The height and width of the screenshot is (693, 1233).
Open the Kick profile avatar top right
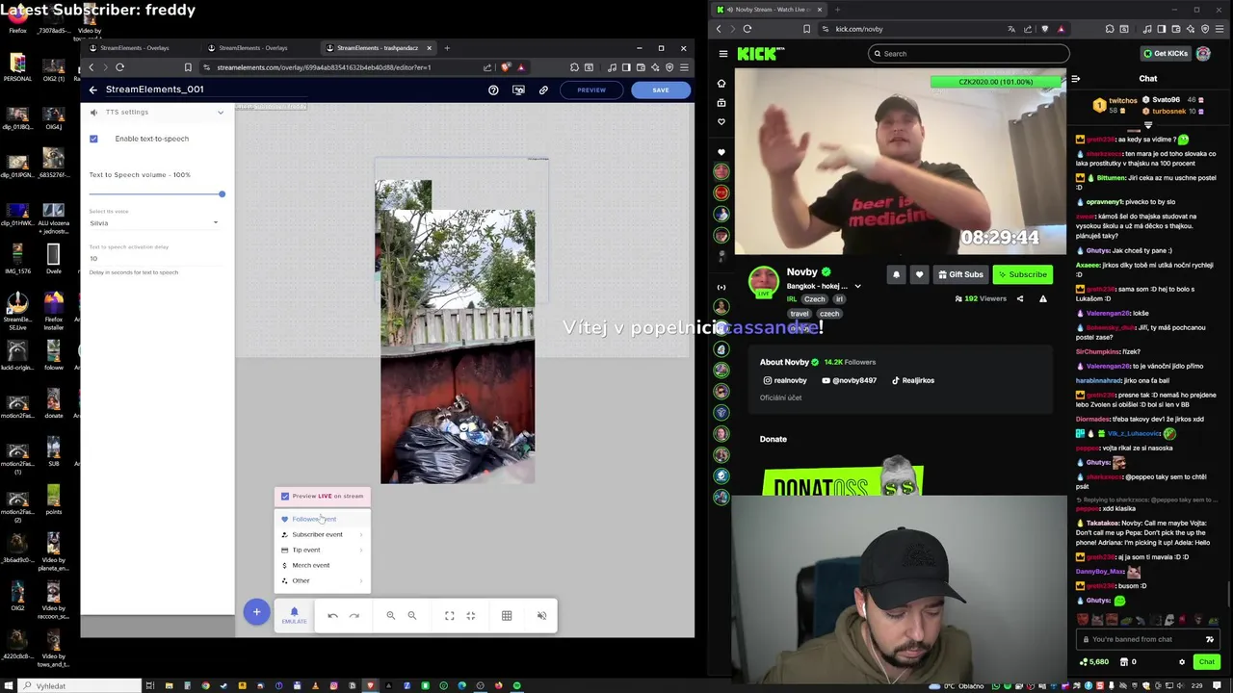click(1203, 54)
